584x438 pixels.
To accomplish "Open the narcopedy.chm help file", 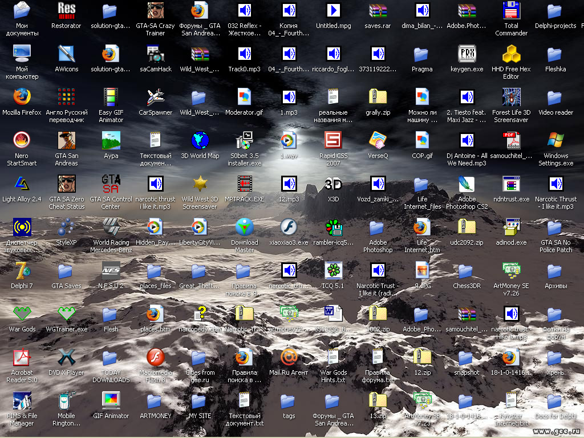I will (x=200, y=314).
